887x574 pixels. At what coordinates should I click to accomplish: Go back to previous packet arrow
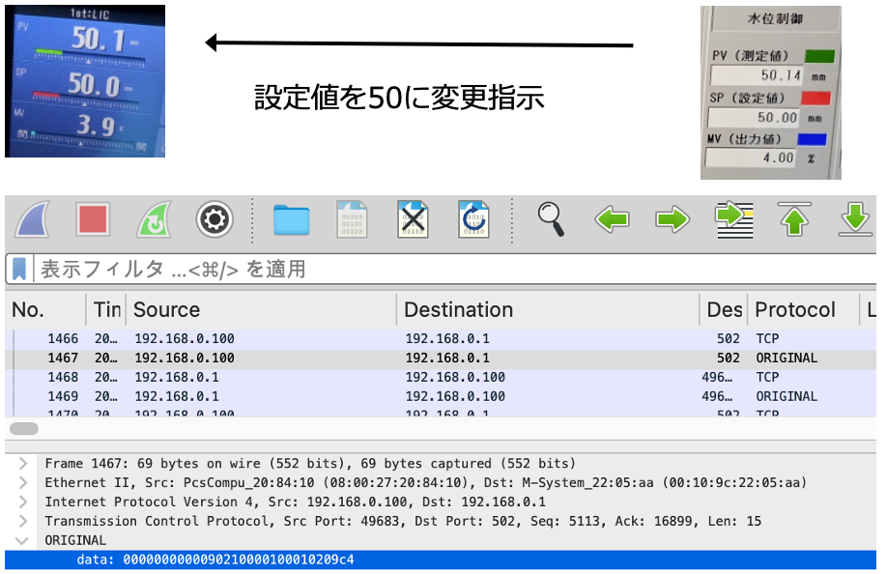[612, 220]
